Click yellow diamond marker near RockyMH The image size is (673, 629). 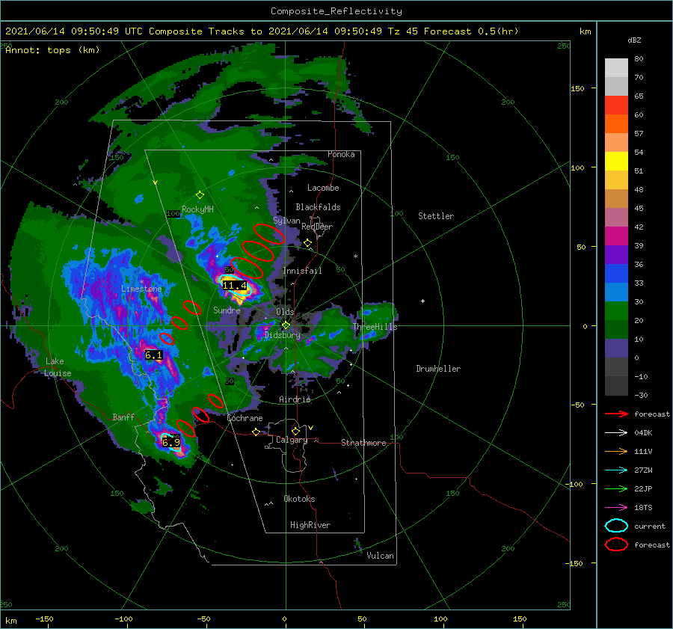click(x=200, y=195)
